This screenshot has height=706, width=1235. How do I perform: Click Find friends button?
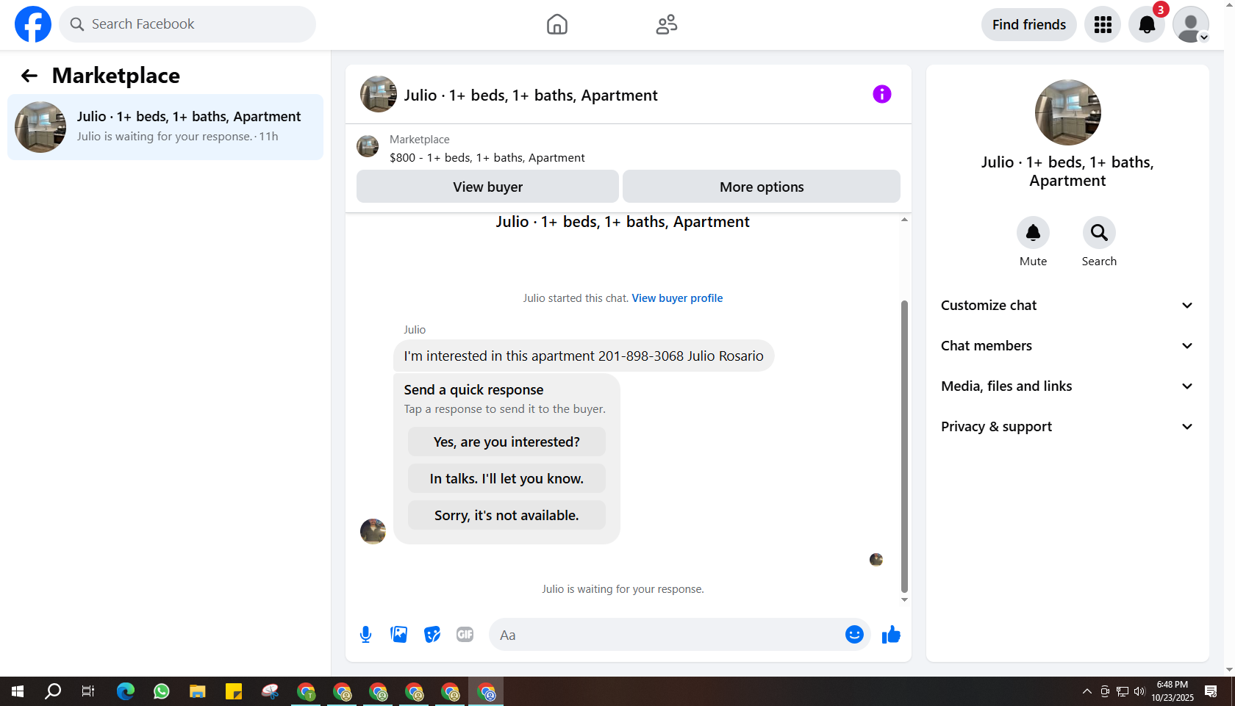click(1029, 24)
